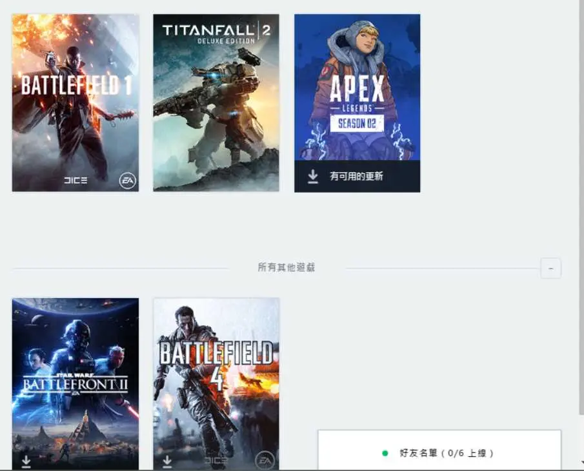Viewport: 584px width, 471px height.
Task: Open the Apex Legends Season 02 tile
Action: point(357,103)
